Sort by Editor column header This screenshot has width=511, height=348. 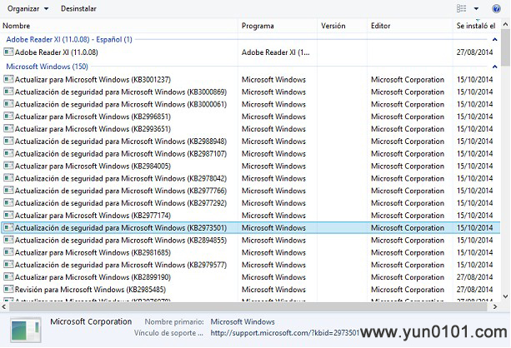click(380, 26)
